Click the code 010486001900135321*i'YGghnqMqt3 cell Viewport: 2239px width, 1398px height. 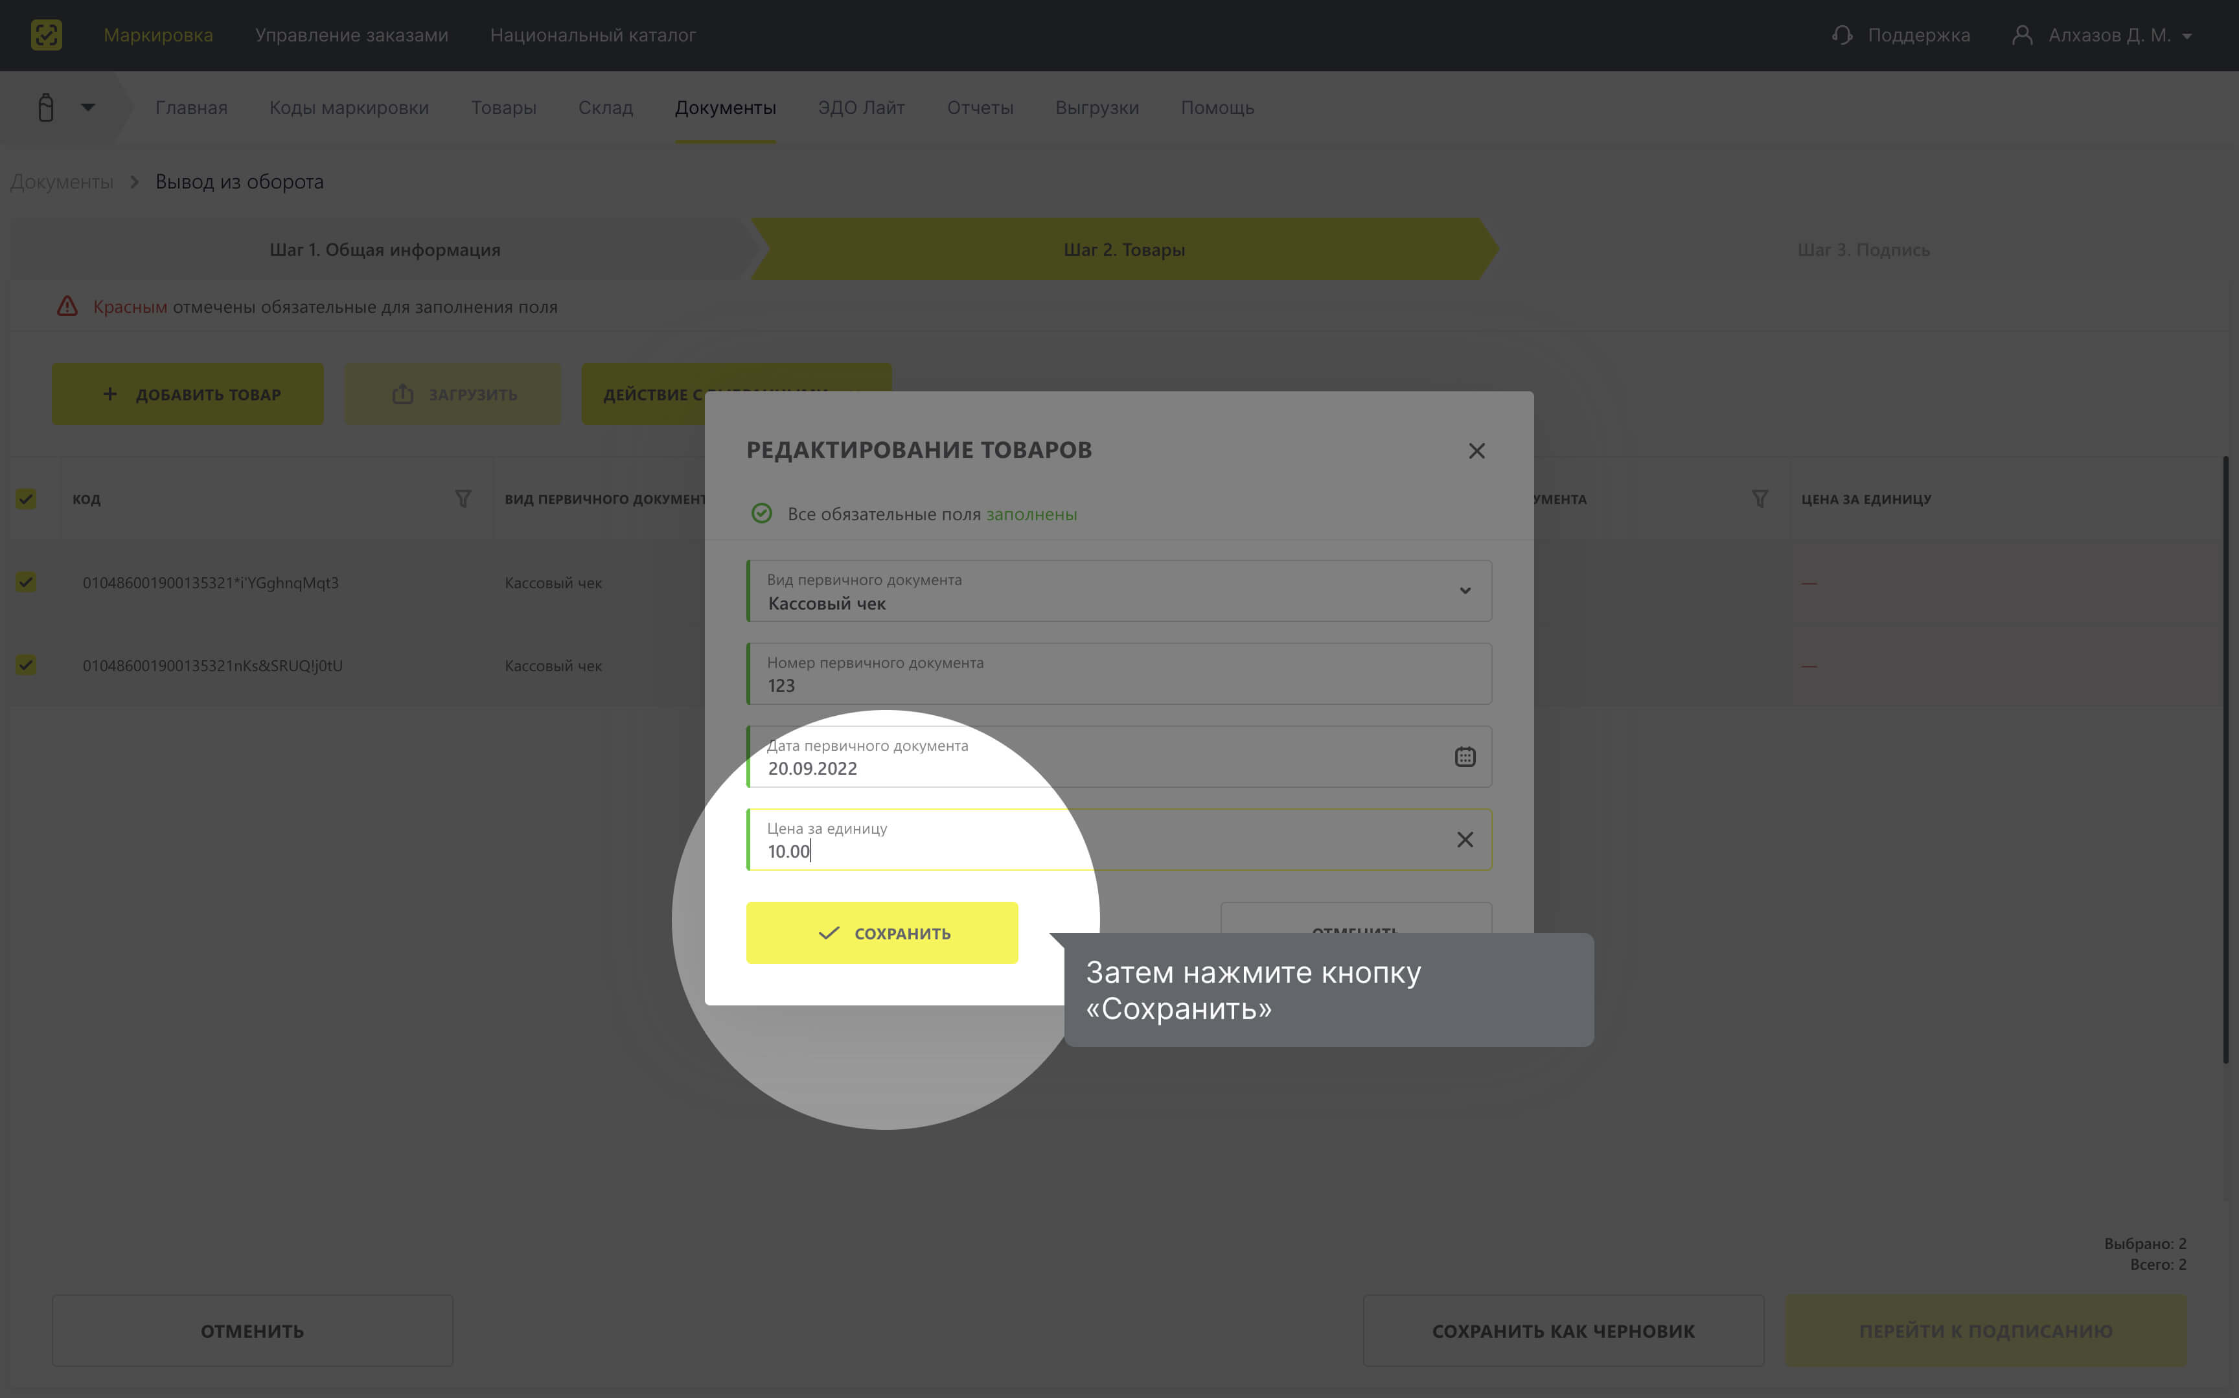pyautogui.click(x=211, y=582)
